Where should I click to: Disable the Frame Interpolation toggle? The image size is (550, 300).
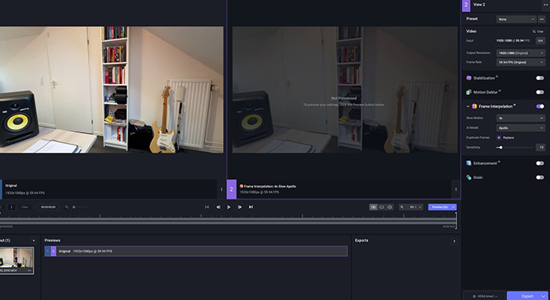tap(540, 106)
